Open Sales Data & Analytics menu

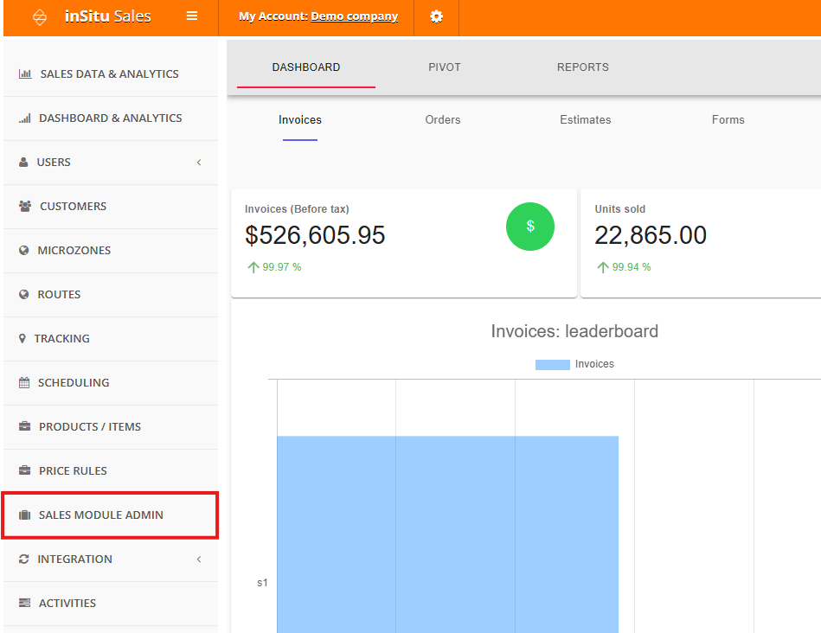tap(111, 74)
